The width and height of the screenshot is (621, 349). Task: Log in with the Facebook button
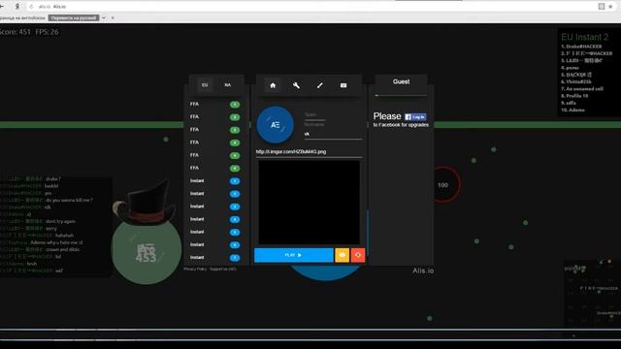pyautogui.click(x=415, y=116)
